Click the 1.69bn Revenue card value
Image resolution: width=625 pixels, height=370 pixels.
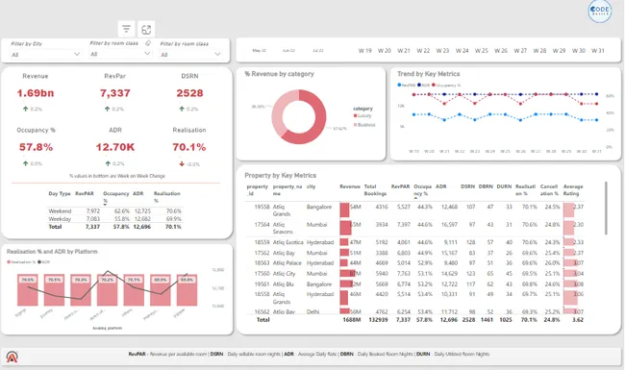[35, 93]
